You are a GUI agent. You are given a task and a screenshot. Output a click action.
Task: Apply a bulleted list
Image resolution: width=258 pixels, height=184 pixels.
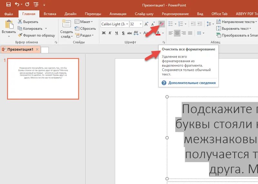(171, 24)
